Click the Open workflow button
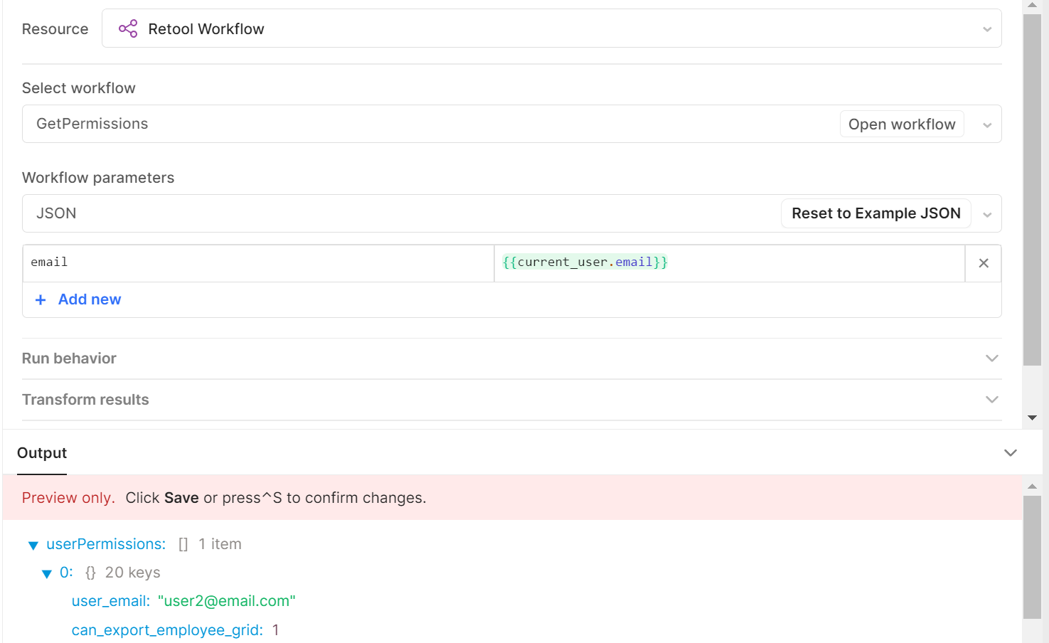The height and width of the screenshot is (643, 1049). (x=902, y=124)
